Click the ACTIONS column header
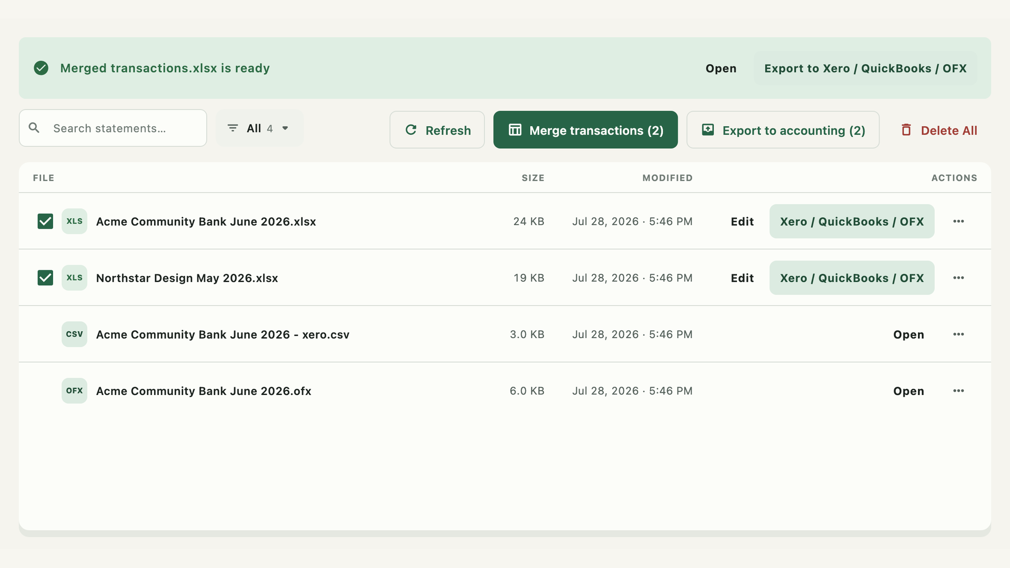 954,178
